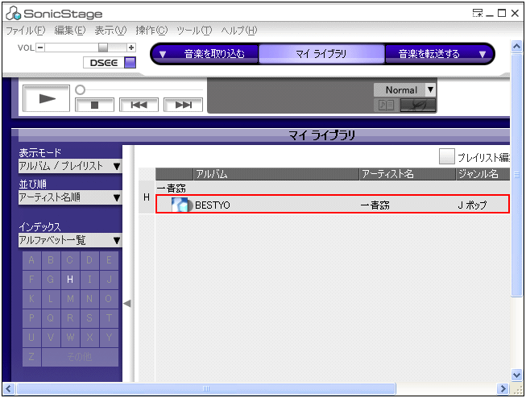Open the 編集(E) menu
The height and width of the screenshot is (398, 526).
point(70,31)
